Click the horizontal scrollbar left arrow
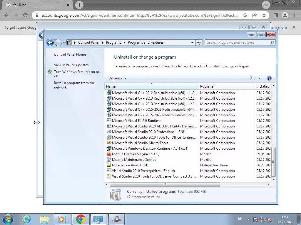This screenshot has width=301, height=225. click(x=107, y=184)
